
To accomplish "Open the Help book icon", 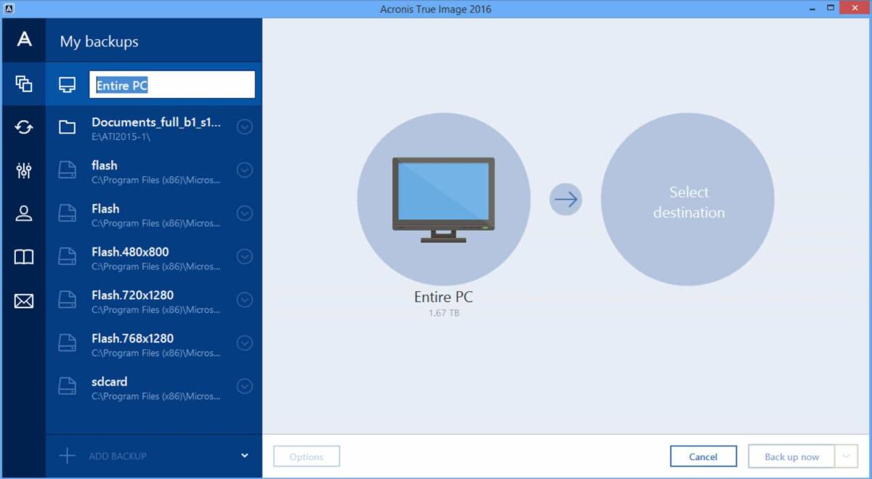I will (23, 257).
